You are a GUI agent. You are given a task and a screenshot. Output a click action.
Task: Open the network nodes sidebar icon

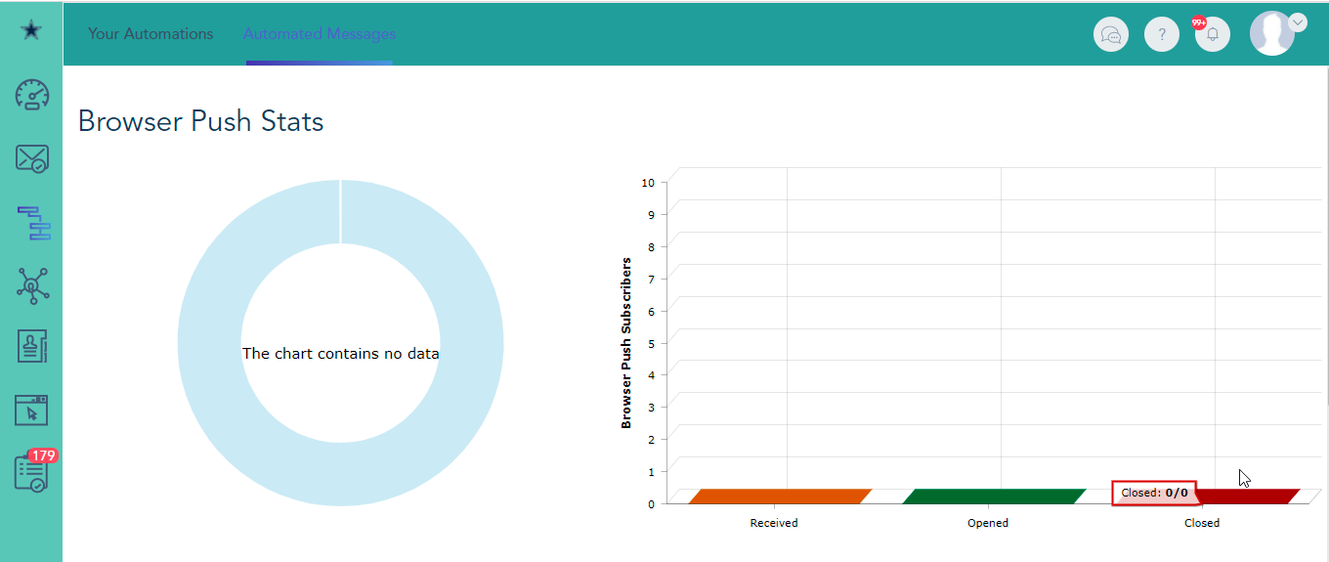(x=32, y=284)
